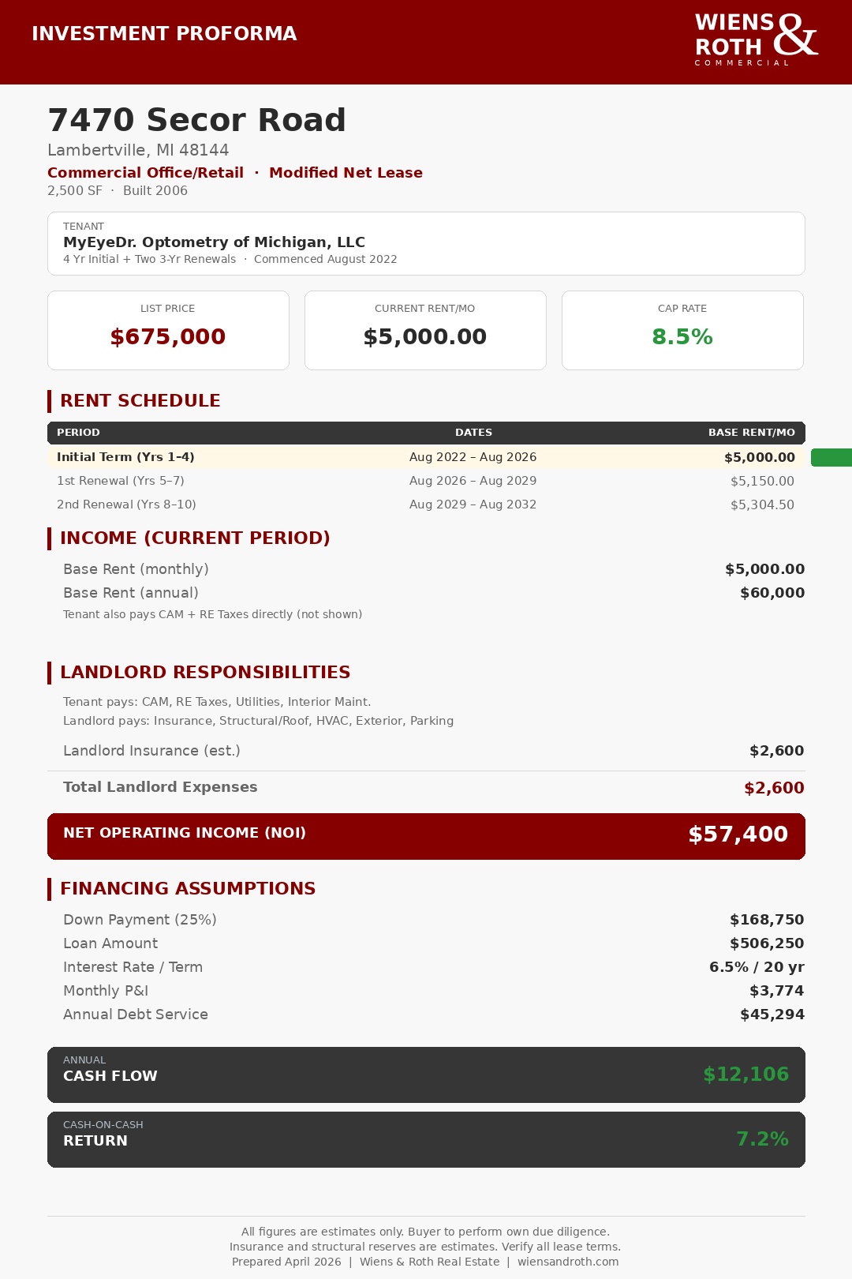Screen dimensions: 852x1279
Task: Click the BASE RENT/MO column header
Action: click(751, 433)
